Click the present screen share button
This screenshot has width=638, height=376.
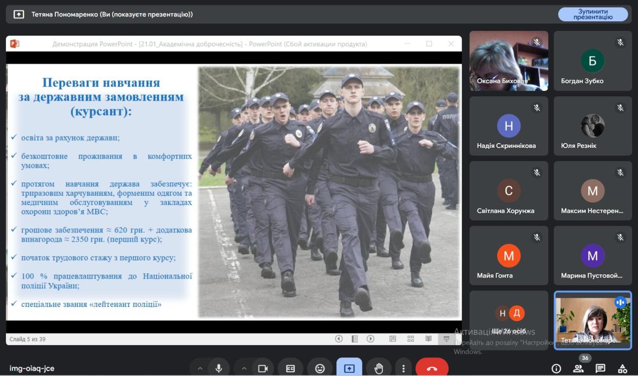[349, 368]
